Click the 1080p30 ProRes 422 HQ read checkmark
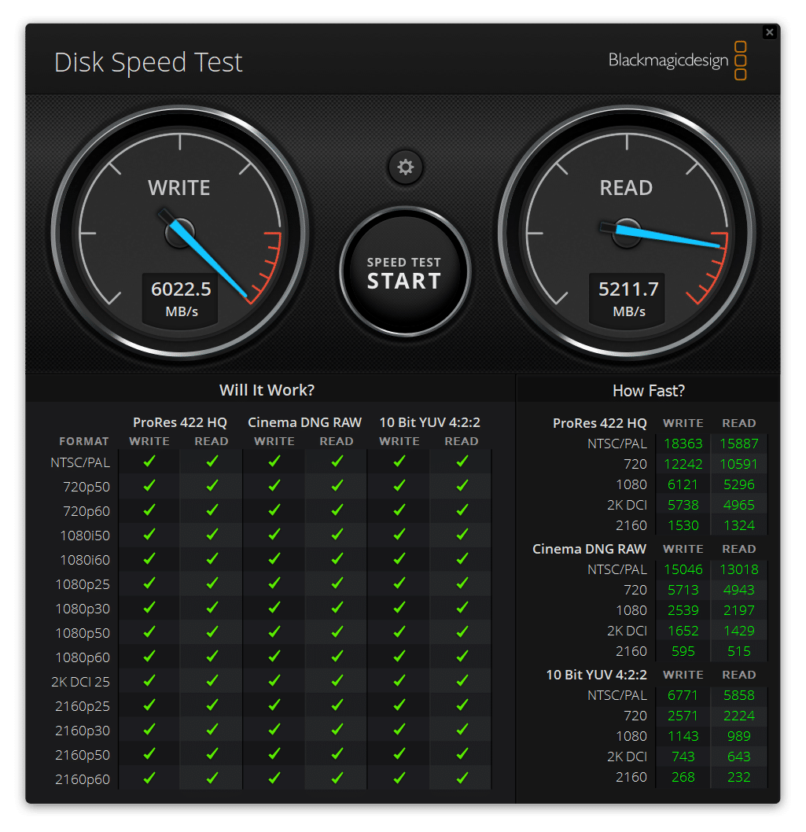The width and height of the screenshot is (806, 832). pos(212,608)
